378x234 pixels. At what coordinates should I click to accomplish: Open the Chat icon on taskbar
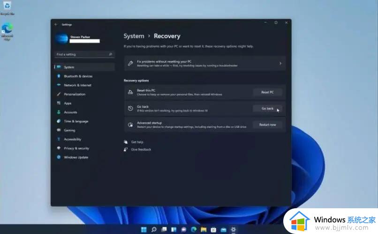184,229
